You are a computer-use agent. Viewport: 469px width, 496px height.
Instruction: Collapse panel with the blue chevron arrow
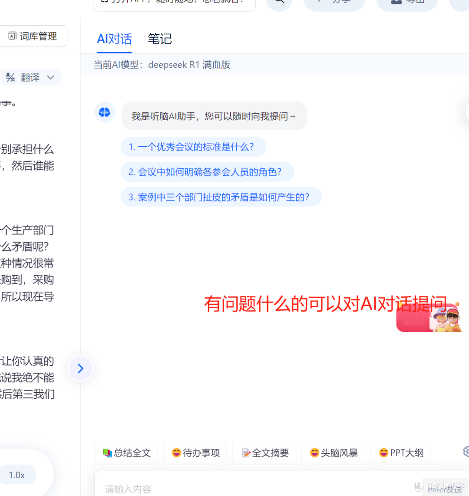click(81, 368)
